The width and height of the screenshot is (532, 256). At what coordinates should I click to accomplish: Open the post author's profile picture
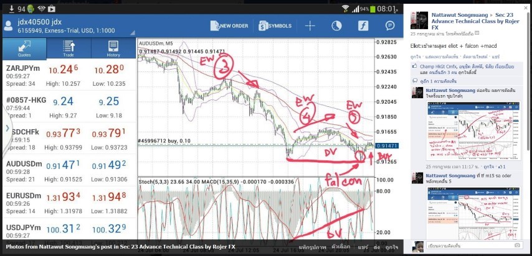click(419, 21)
